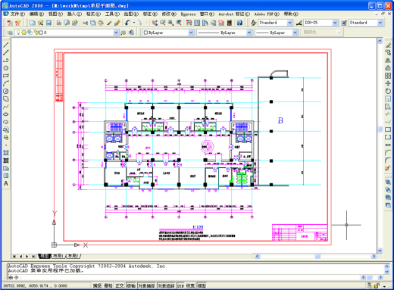Viewport: 394px width, 290px height.
Task: Select the Circle tool in Draw toolbar
Action: 6,91
